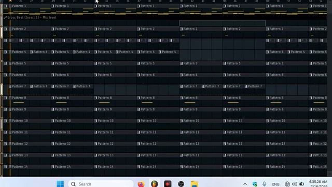Open OBS Studio from the taskbar

(181, 183)
